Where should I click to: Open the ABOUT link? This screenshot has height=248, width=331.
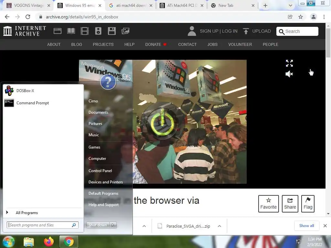pyautogui.click(x=54, y=45)
